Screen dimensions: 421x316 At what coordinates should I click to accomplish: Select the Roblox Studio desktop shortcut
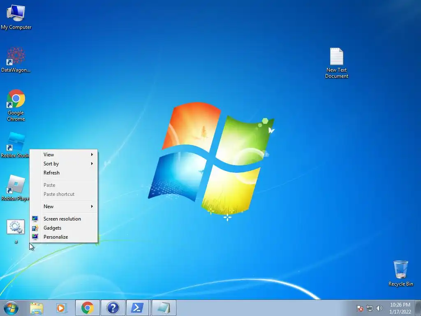(x=15, y=145)
